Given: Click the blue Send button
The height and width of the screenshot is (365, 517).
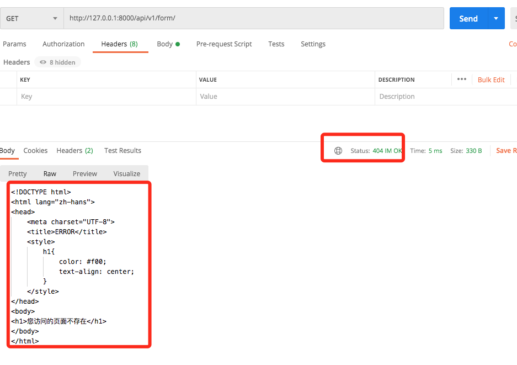Looking at the screenshot, I should tap(468, 18).
